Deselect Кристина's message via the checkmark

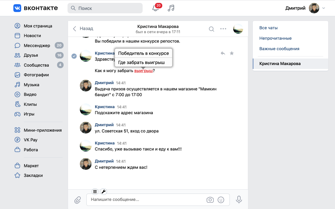pyautogui.click(x=74, y=56)
